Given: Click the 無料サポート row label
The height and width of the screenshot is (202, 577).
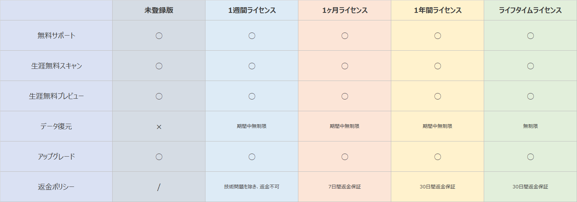Looking at the screenshot, I should [56, 36].
